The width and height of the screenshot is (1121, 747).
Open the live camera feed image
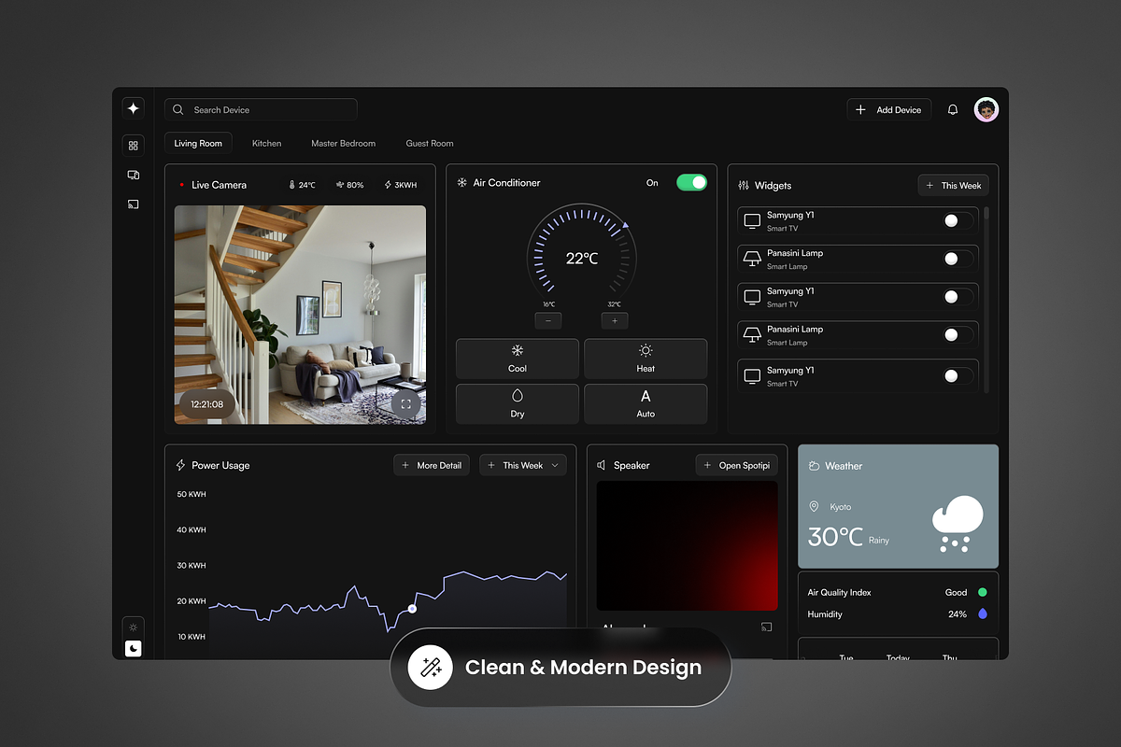point(300,315)
